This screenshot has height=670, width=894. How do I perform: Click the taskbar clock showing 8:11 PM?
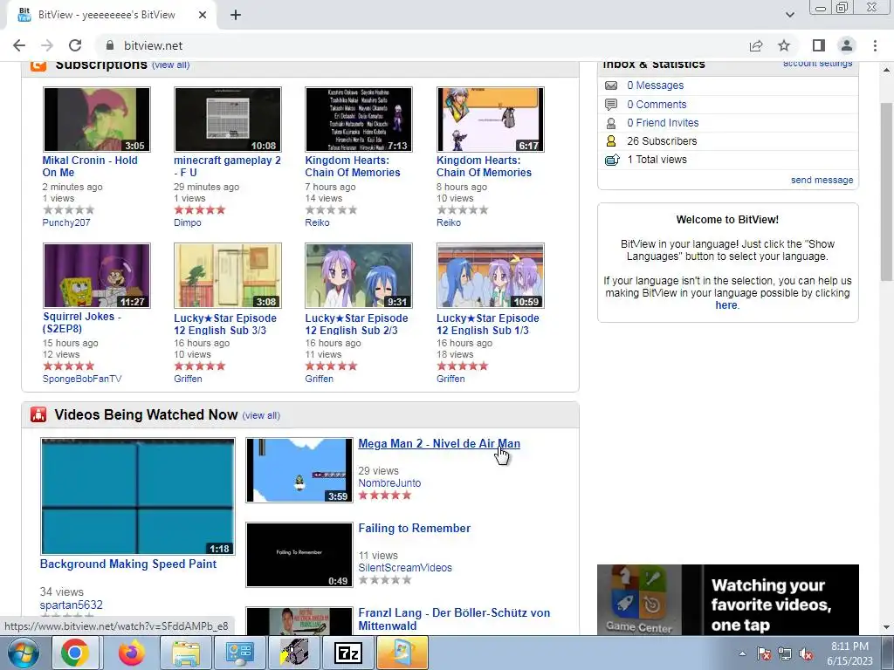point(849,653)
